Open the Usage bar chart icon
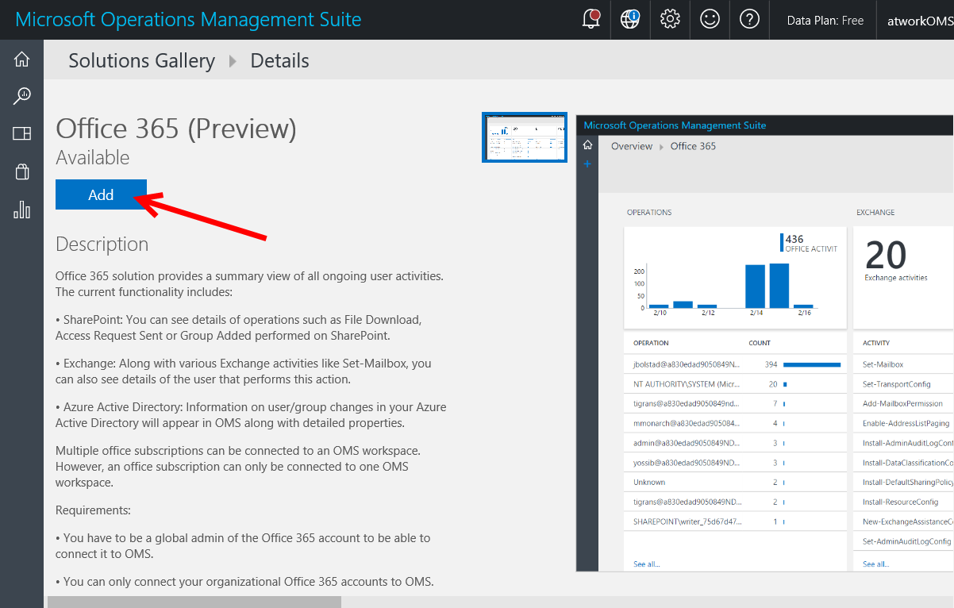The image size is (954, 608). click(21, 210)
